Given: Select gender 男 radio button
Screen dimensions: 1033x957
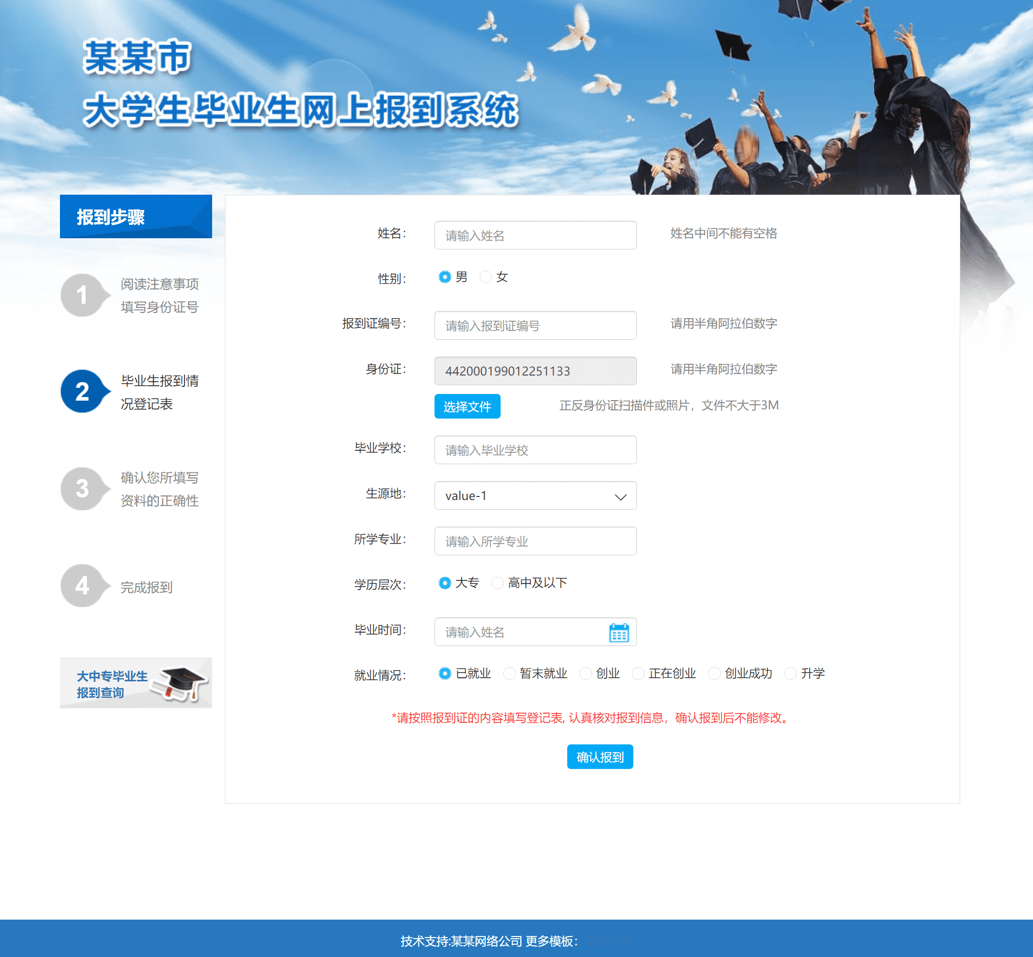Looking at the screenshot, I should pos(444,277).
